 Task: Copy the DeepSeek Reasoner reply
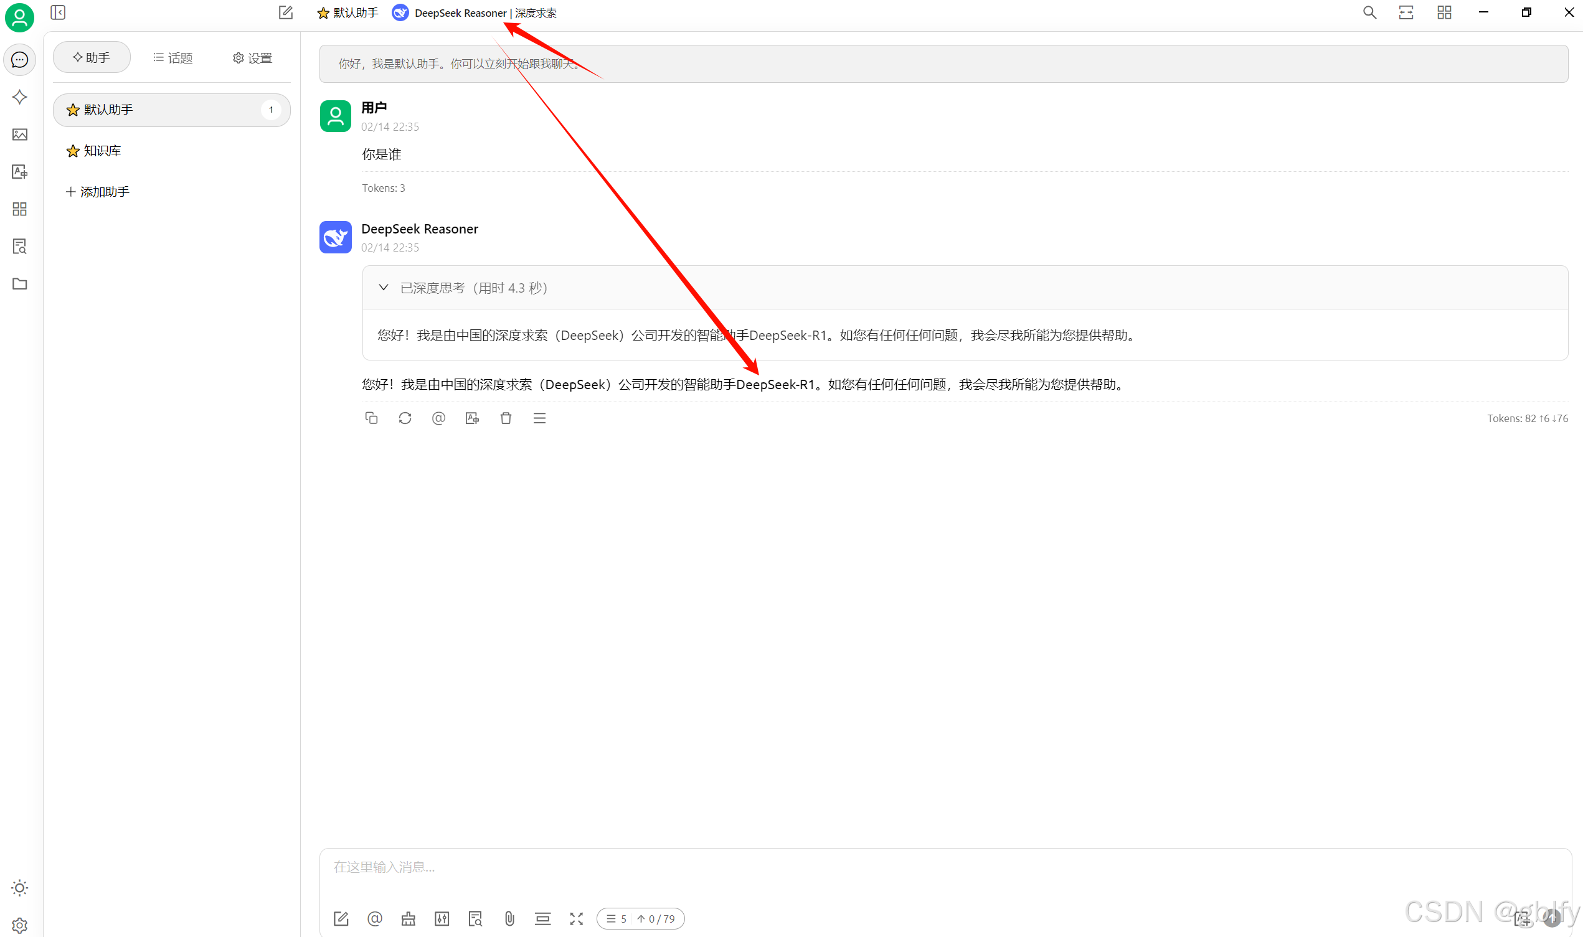point(371,418)
